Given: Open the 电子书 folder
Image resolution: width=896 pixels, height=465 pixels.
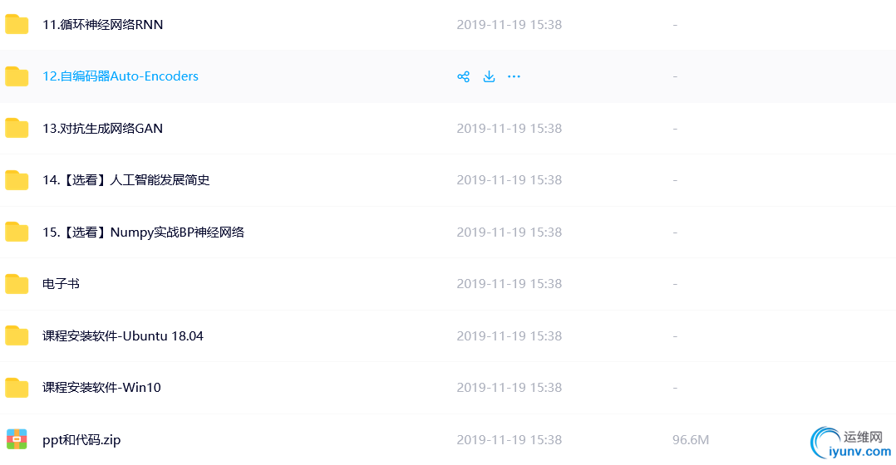Looking at the screenshot, I should click(x=62, y=283).
